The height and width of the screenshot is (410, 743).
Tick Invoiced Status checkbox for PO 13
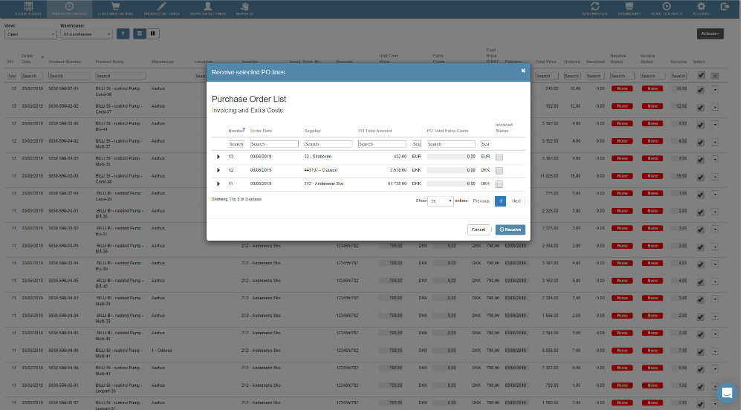(x=499, y=157)
